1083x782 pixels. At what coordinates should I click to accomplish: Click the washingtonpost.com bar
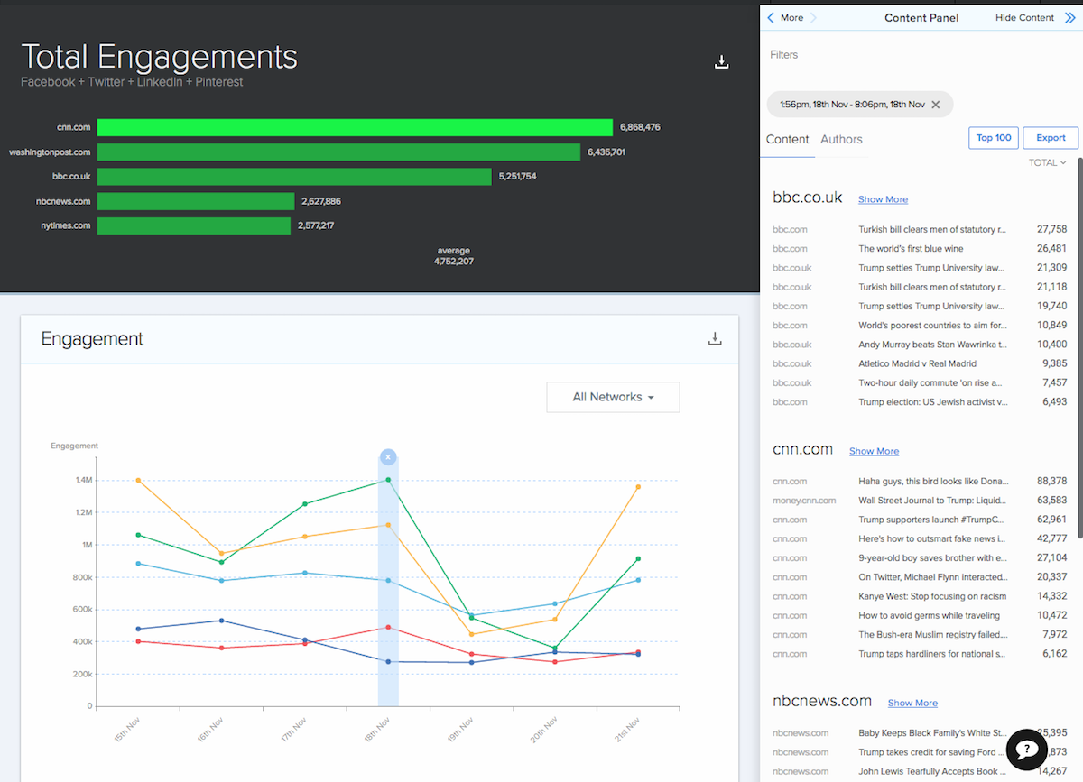click(338, 152)
